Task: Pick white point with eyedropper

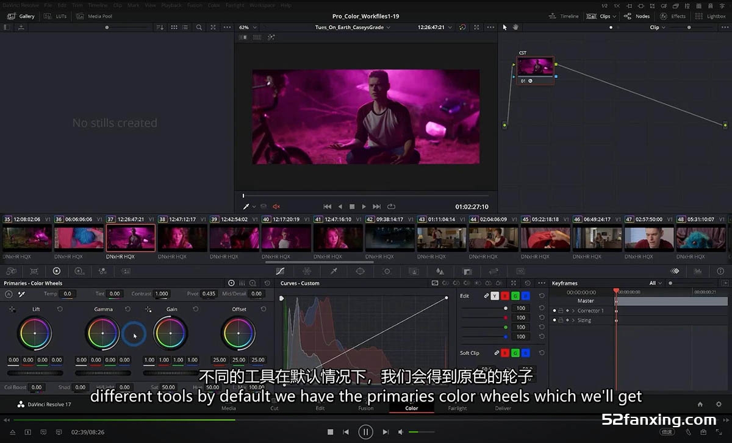Action: coord(22,294)
